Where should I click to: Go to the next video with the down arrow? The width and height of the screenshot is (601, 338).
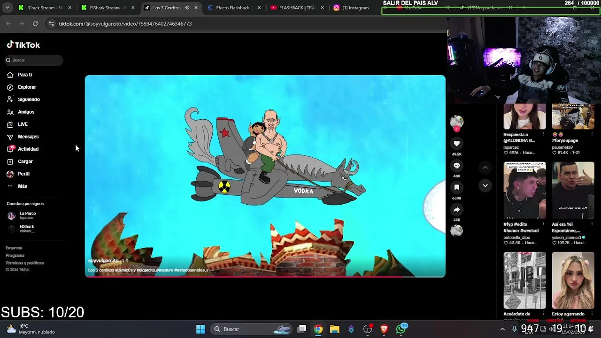pyautogui.click(x=485, y=185)
